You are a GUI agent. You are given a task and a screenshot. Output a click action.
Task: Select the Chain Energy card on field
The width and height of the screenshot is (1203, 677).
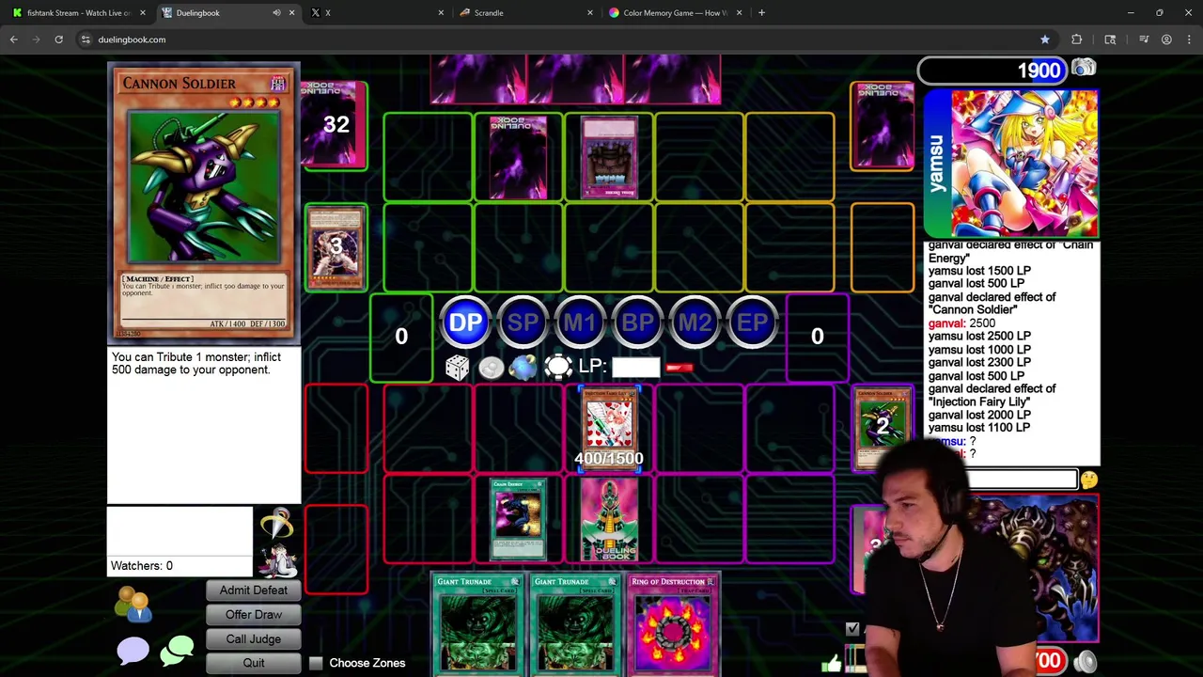click(518, 520)
